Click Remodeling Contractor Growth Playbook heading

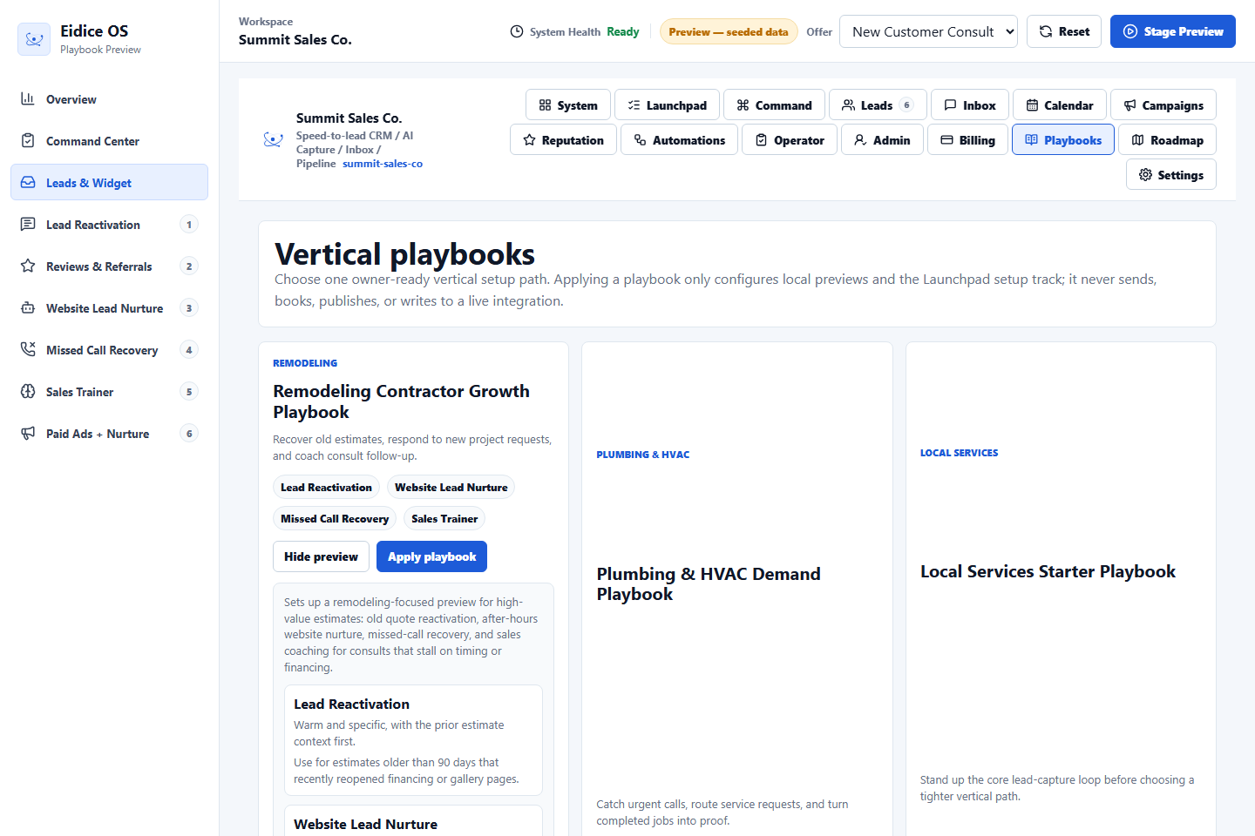[x=401, y=401]
